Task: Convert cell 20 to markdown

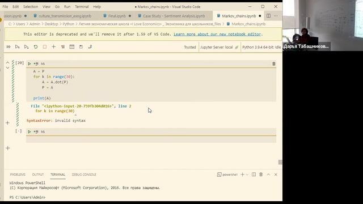Action: pyautogui.click(x=43, y=63)
